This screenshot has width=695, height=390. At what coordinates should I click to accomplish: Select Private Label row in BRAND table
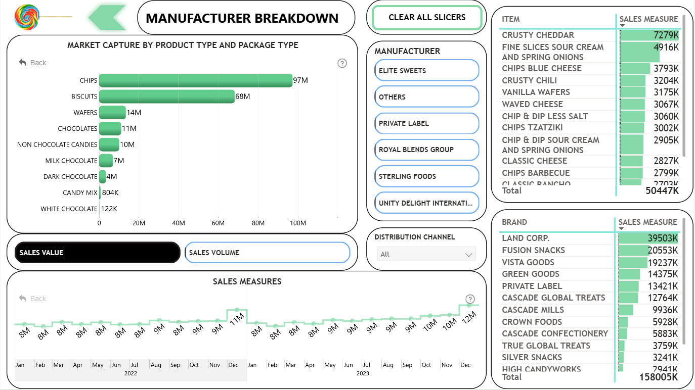pyautogui.click(x=590, y=286)
